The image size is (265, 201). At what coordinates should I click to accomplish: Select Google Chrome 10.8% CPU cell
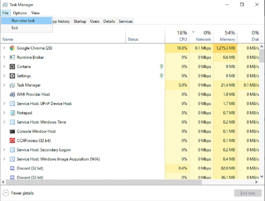coord(177,48)
